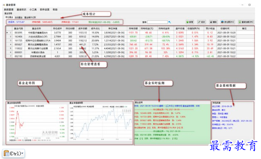Open the 软件设置 menu

click(x=45, y=10)
